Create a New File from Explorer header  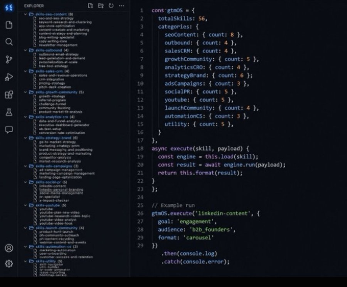click(x=90, y=6)
